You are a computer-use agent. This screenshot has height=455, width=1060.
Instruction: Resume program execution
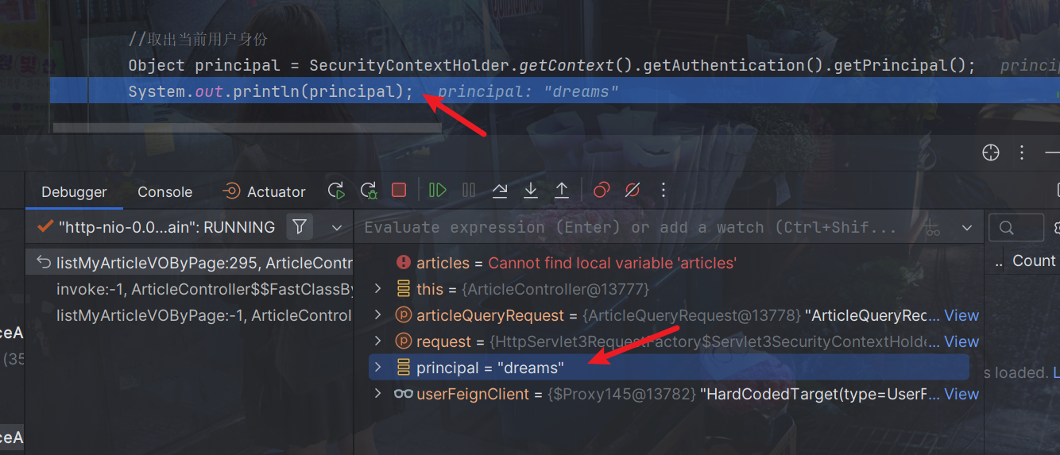(x=437, y=191)
